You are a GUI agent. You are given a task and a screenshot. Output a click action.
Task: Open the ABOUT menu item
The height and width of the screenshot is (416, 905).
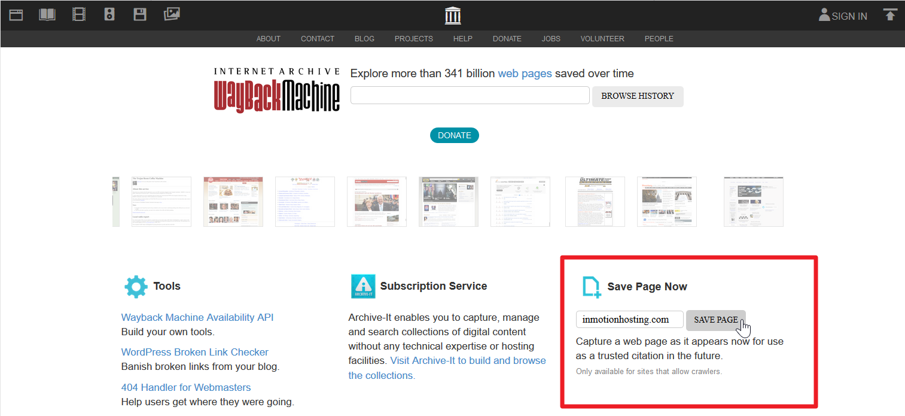coord(269,39)
